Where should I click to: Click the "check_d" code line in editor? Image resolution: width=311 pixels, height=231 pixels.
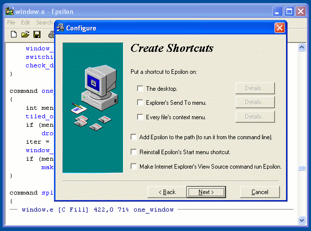point(39,65)
